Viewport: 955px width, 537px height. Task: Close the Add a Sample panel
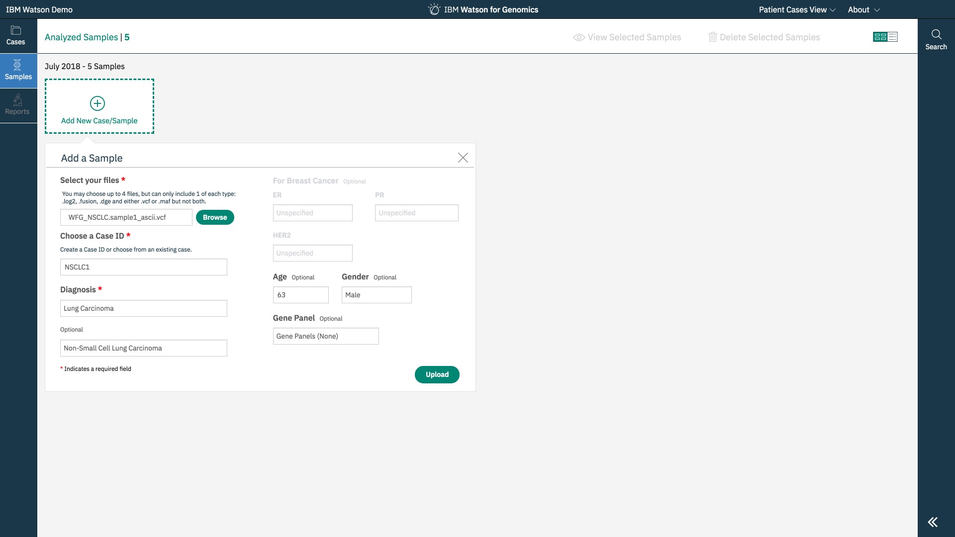(x=463, y=158)
